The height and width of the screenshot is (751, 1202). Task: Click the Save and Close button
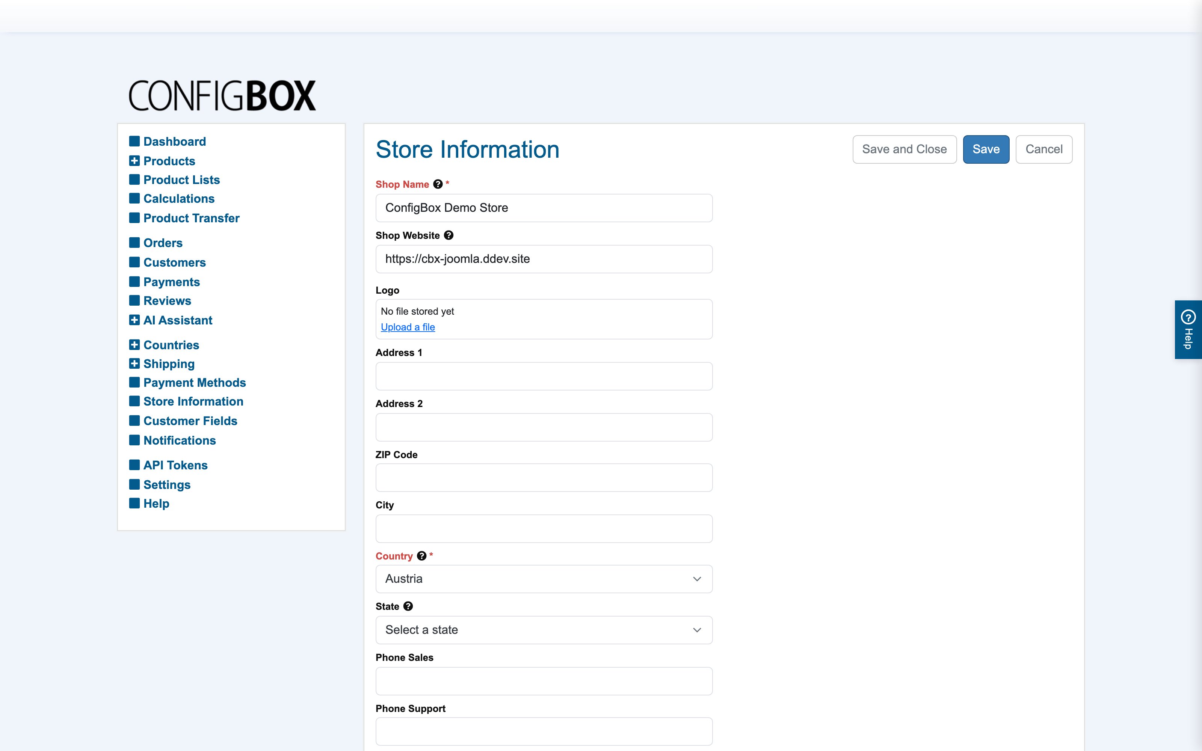[905, 149]
